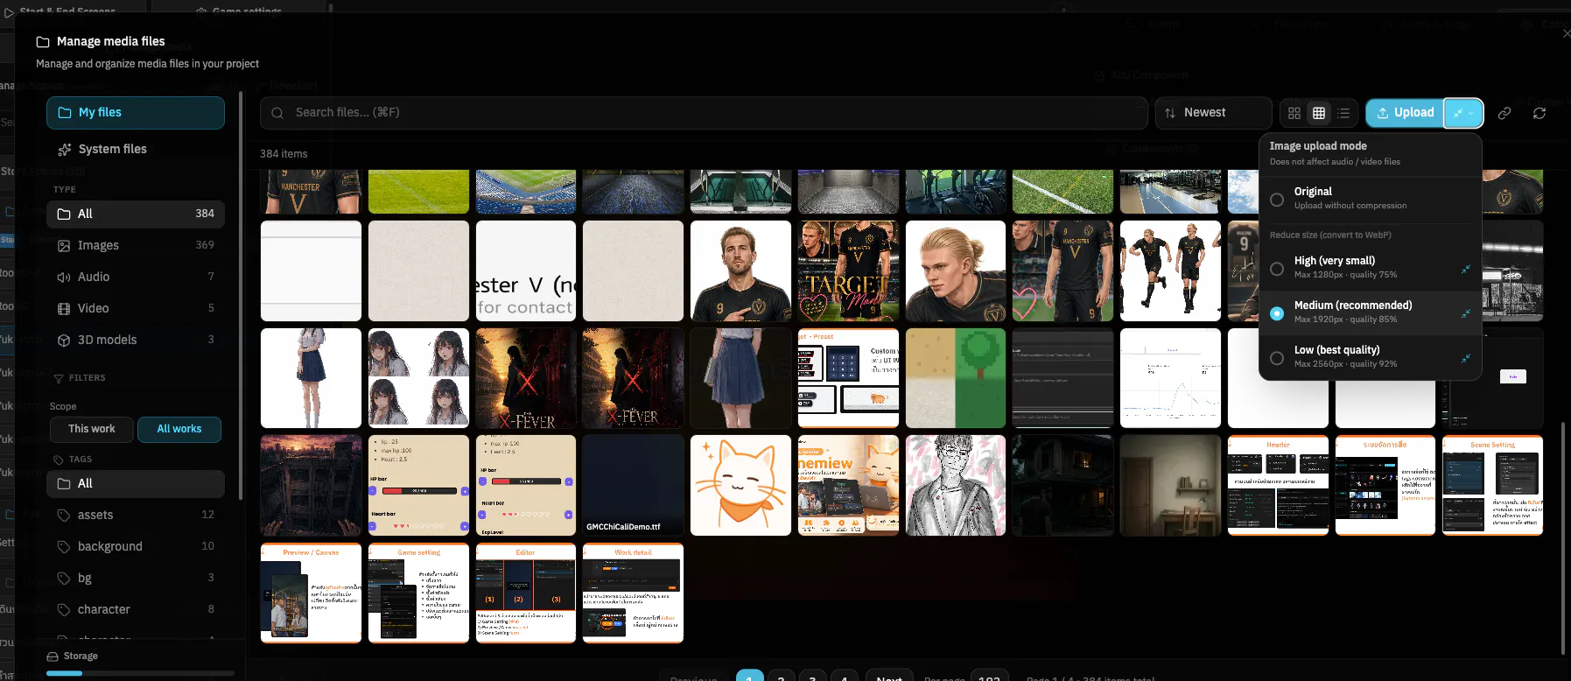
Task: Open the nemiew promo banner thumbnail
Action: (x=848, y=485)
